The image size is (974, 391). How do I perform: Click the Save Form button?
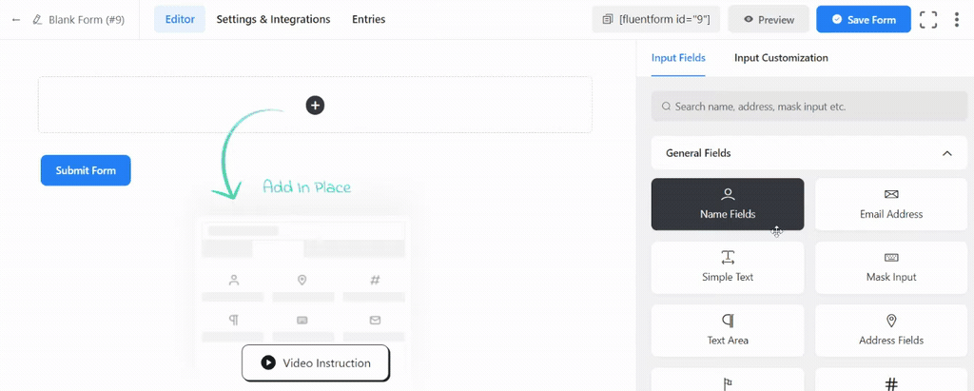863,19
